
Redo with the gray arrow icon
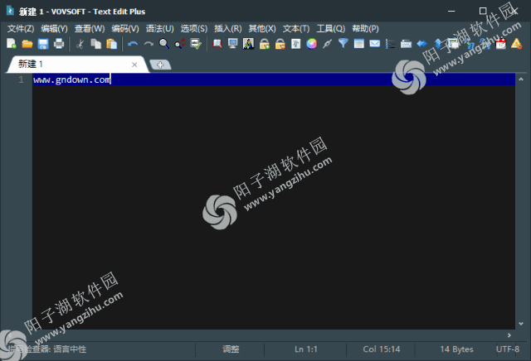click(149, 44)
